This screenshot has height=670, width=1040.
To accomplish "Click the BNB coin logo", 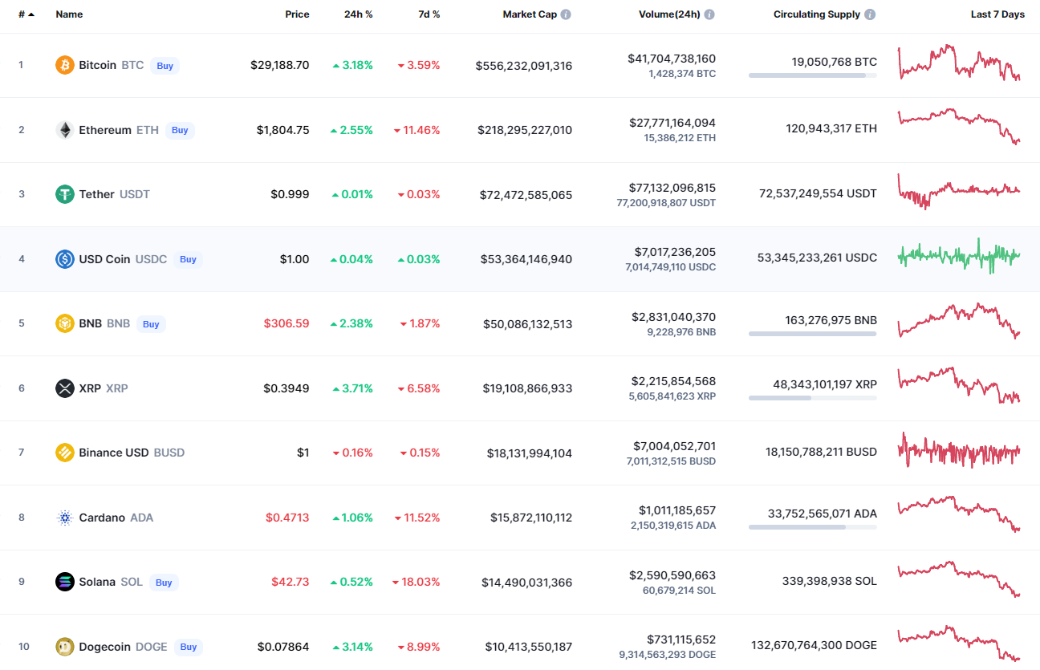I will (65, 323).
